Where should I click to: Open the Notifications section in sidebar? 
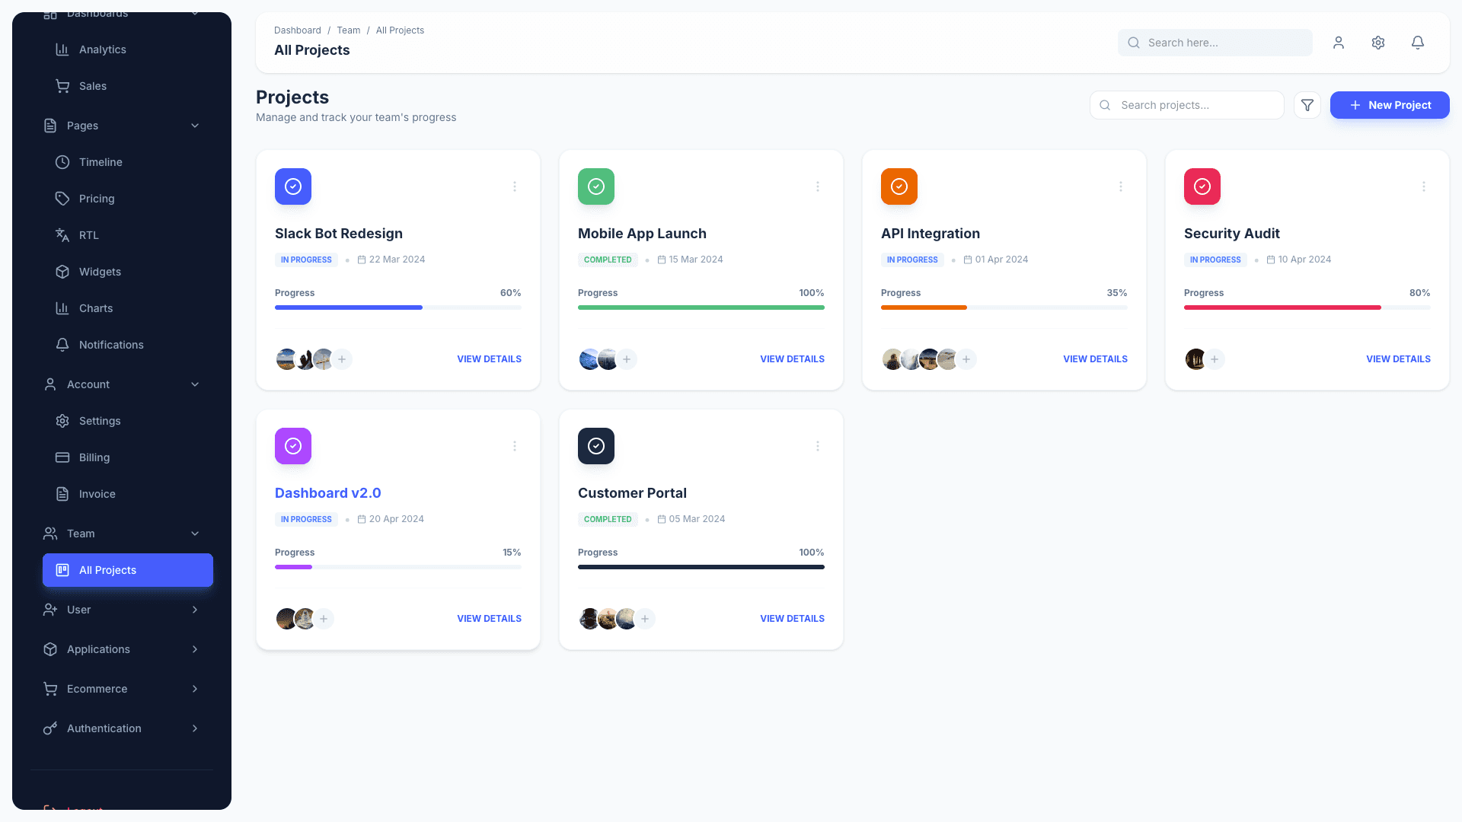coord(110,344)
